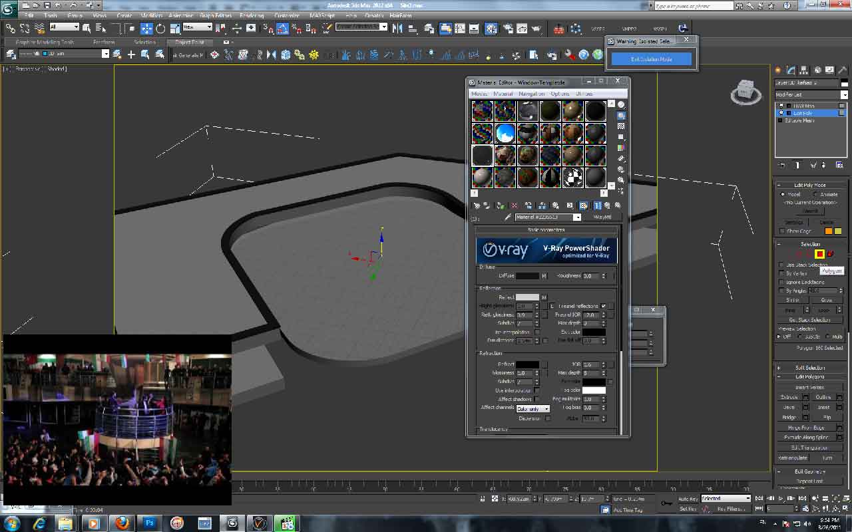Enable the Ignore Backfacing checkbox
Screen dimensions: 852x532
tap(781, 282)
